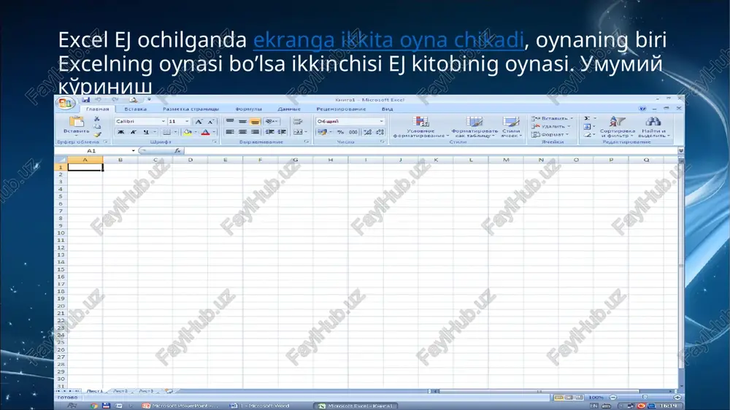Open the Лист2 sheet tab
The width and height of the screenshot is (730, 410).
pyautogui.click(x=120, y=391)
